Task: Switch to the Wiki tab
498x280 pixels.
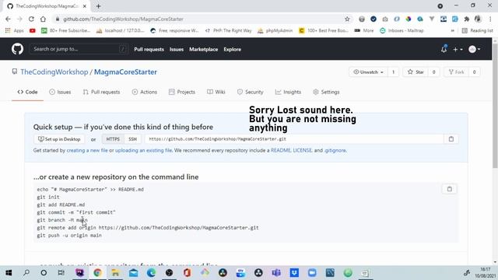Action: 216,92
